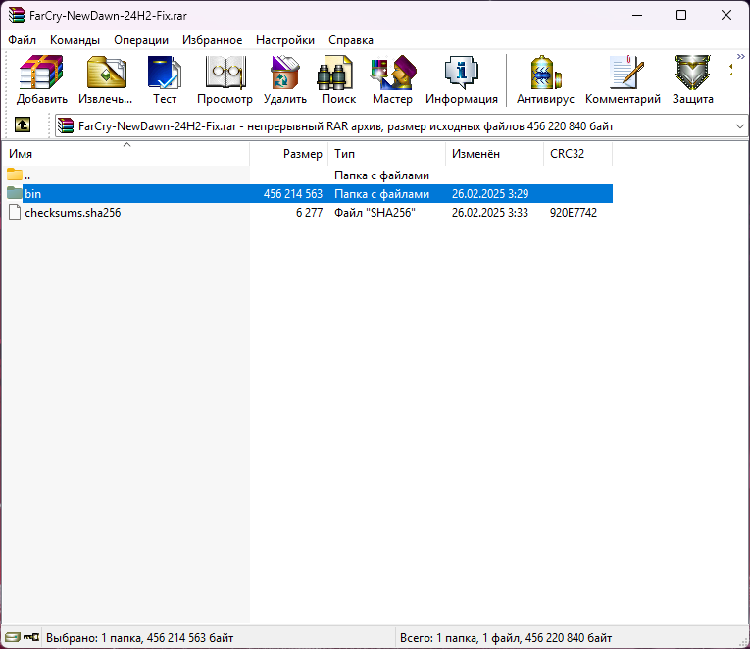The height and width of the screenshot is (649, 750).
Task: Sort by the CRC32 column header
Action: click(577, 154)
